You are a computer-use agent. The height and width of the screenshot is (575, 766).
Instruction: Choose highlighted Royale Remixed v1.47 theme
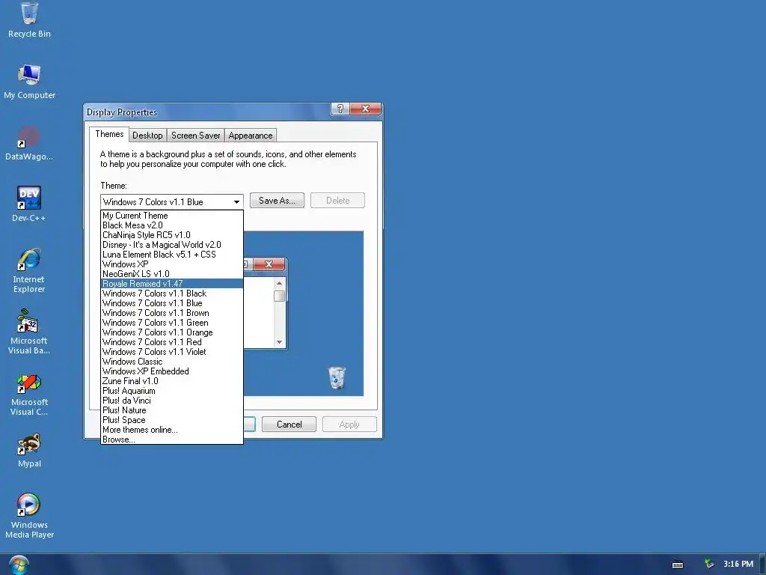point(172,284)
